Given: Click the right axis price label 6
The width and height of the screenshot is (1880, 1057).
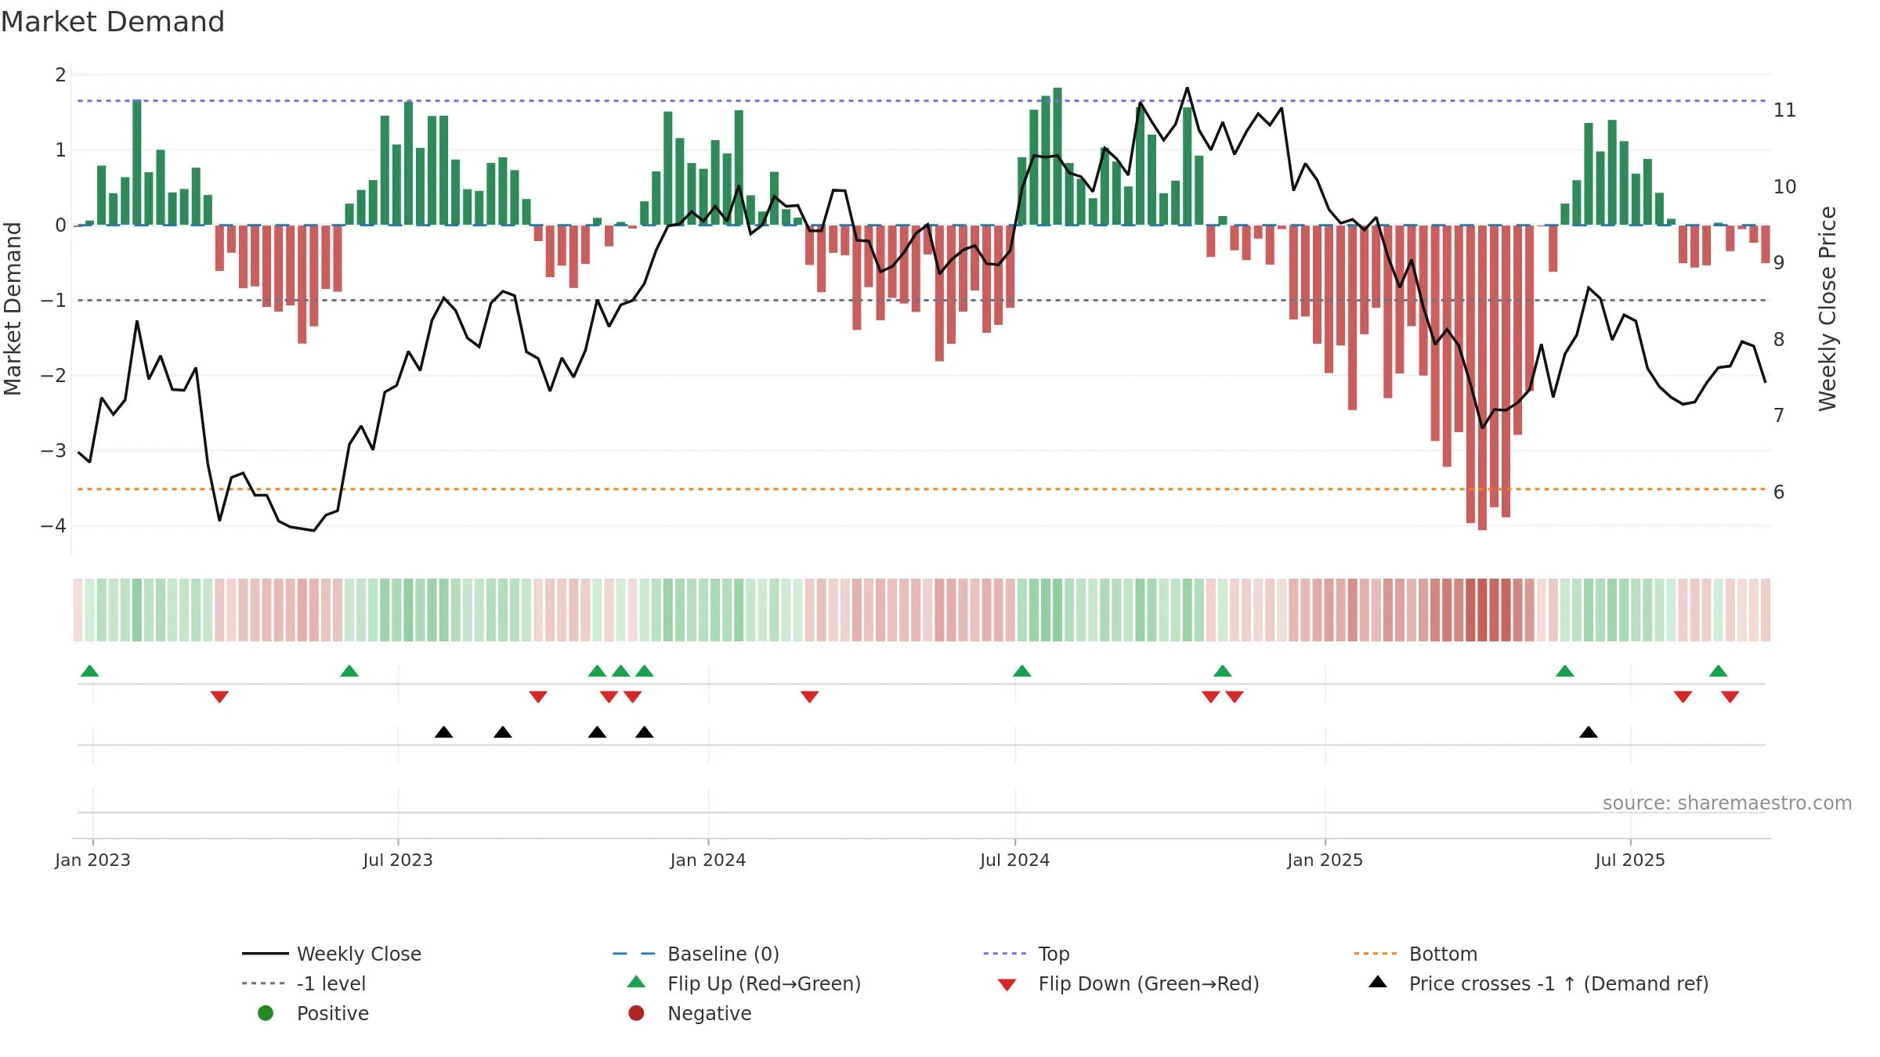Looking at the screenshot, I should (x=1779, y=492).
